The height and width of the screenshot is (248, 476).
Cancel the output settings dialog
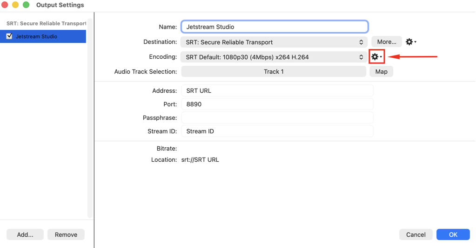click(x=416, y=234)
